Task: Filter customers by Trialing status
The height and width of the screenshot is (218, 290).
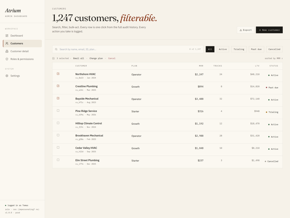Action: tap(239, 49)
